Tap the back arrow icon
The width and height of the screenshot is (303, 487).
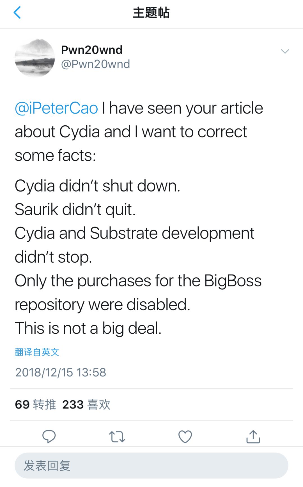(x=17, y=13)
